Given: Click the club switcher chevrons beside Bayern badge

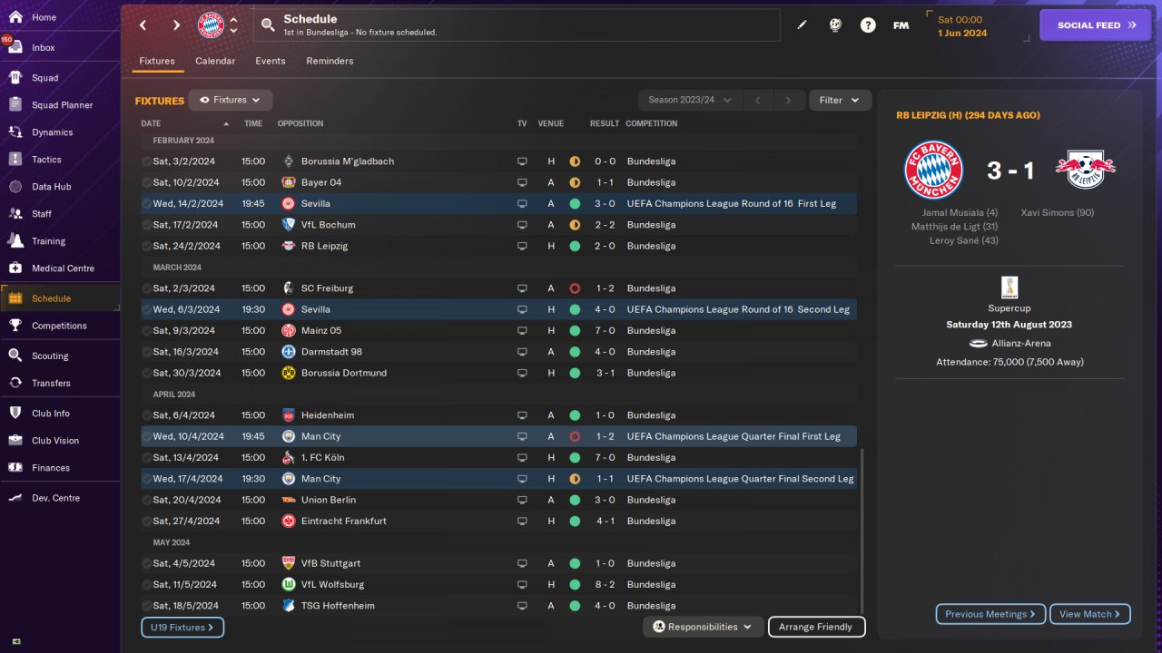Looking at the screenshot, I should point(233,25).
